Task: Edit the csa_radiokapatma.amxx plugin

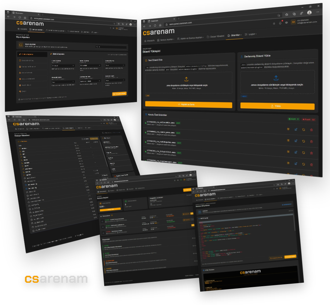Action: tap(296, 152)
